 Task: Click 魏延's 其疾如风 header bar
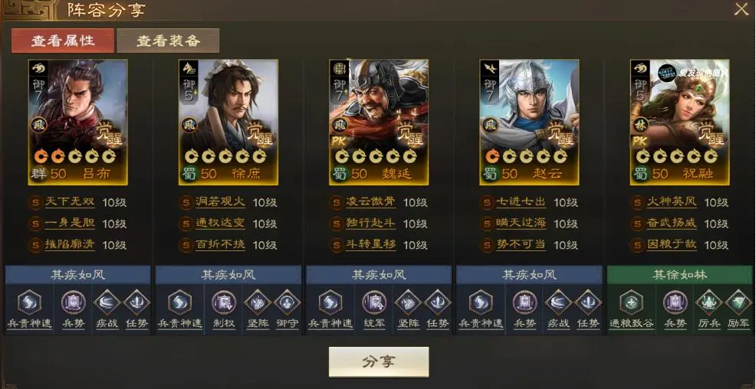coord(379,275)
